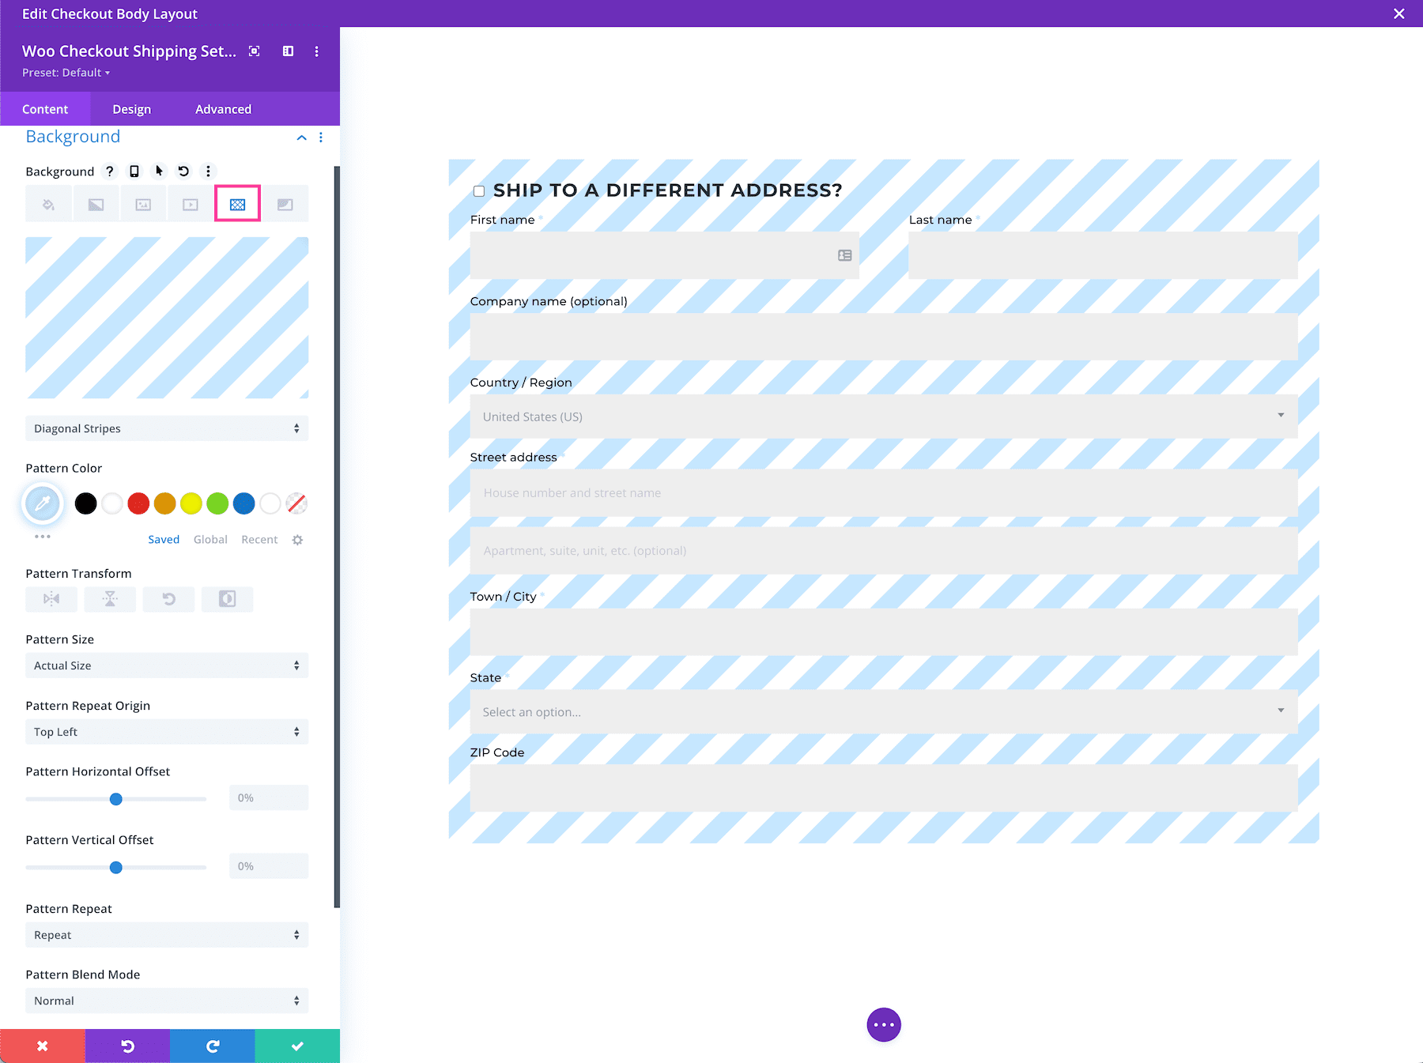Screen dimensions: 1423x1063
Task: Open the Diagonal Stripes pattern dropdown
Action: click(x=166, y=428)
